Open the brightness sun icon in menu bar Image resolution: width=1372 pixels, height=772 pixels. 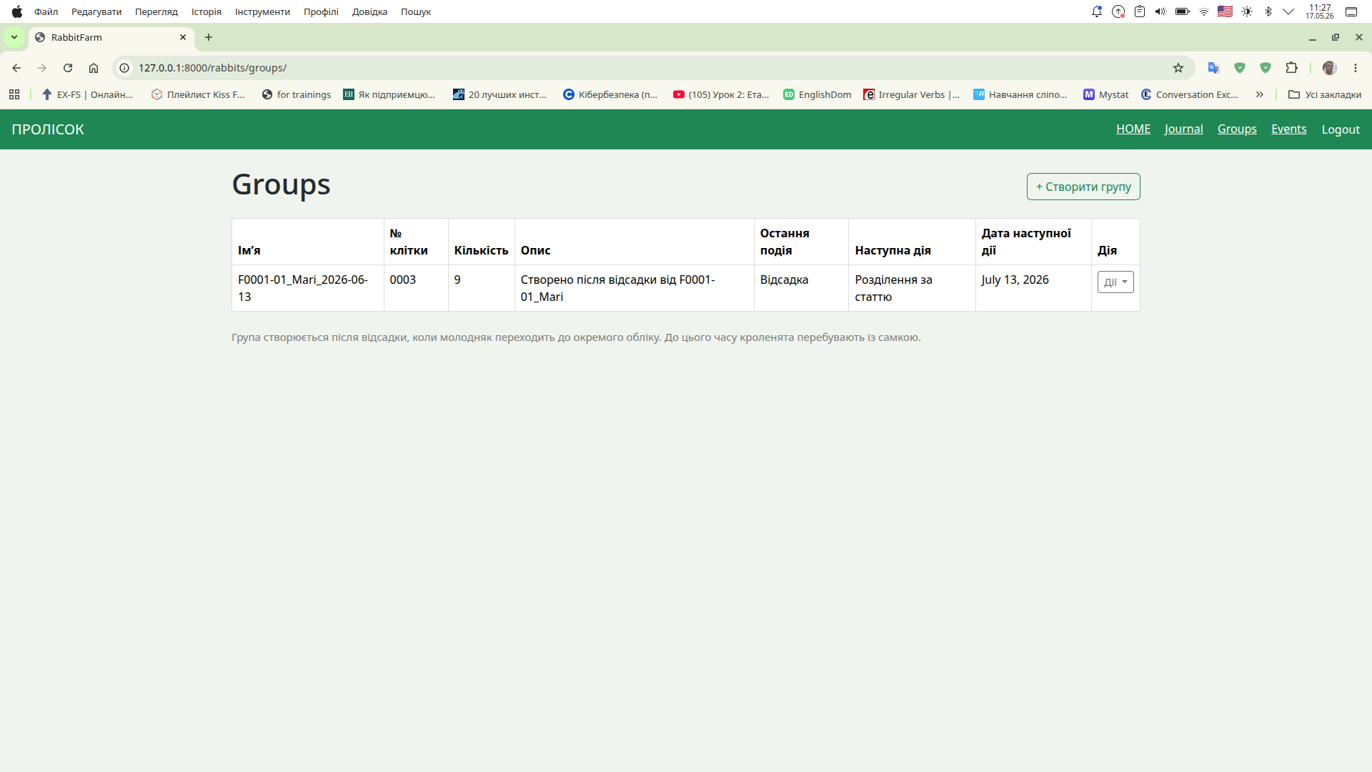pos(1247,11)
